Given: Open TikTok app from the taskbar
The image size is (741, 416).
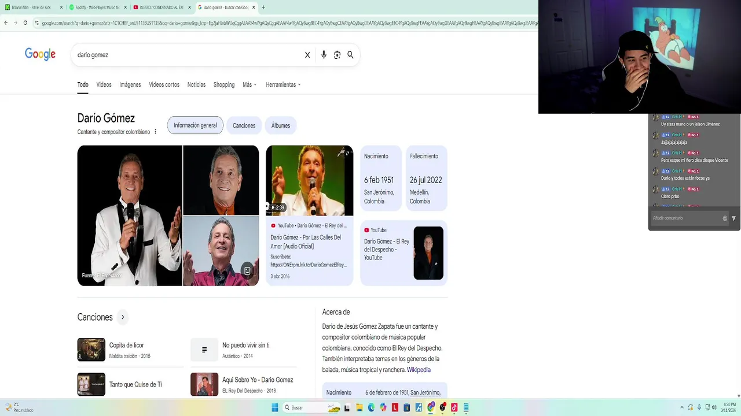Looking at the screenshot, I should click(454, 407).
